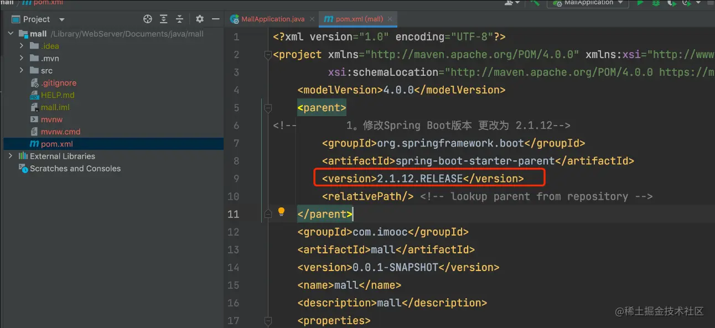Click the description mall line 16

(x=392, y=302)
